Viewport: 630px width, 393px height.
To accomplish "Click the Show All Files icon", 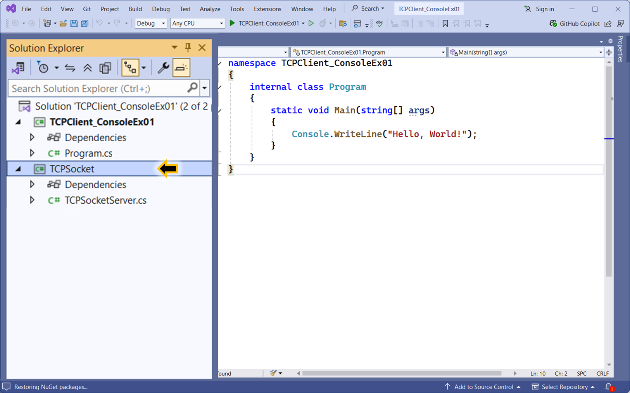I will (x=105, y=68).
